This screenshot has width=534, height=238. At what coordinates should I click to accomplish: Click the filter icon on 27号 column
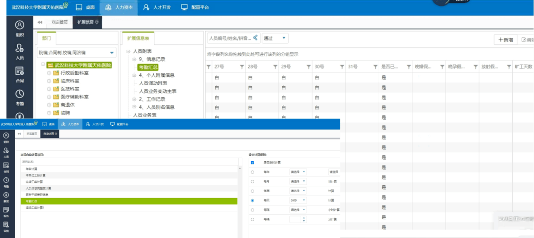(209, 67)
